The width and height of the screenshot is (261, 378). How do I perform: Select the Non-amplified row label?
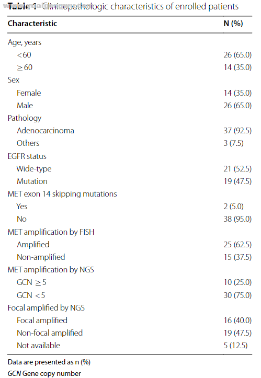click(x=41, y=257)
